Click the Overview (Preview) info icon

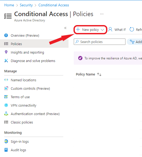point(6,35)
